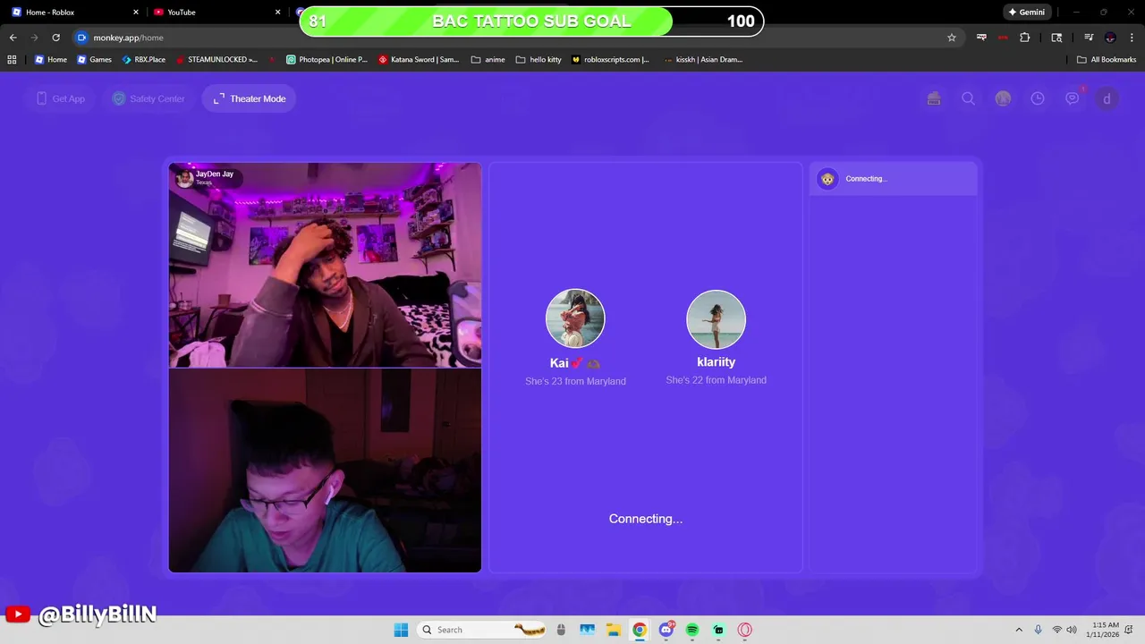Open messages chat bubble with notification badge
Screen dimensions: 1145x644
(x=1073, y=98)
